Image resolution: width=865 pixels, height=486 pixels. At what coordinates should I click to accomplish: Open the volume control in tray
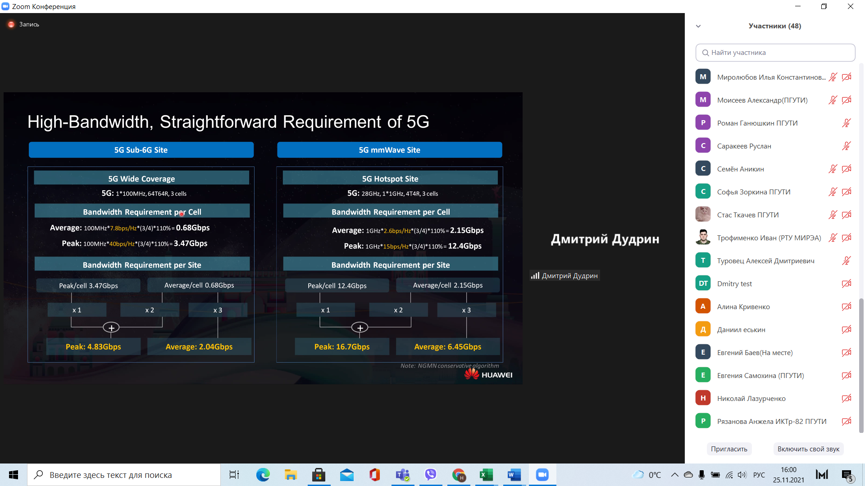(742, 475)
